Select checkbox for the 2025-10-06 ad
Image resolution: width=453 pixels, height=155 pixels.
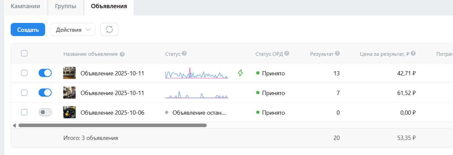point(24,112)
